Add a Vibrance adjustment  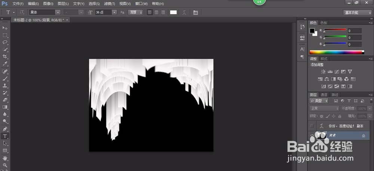[x=350, y=72]
